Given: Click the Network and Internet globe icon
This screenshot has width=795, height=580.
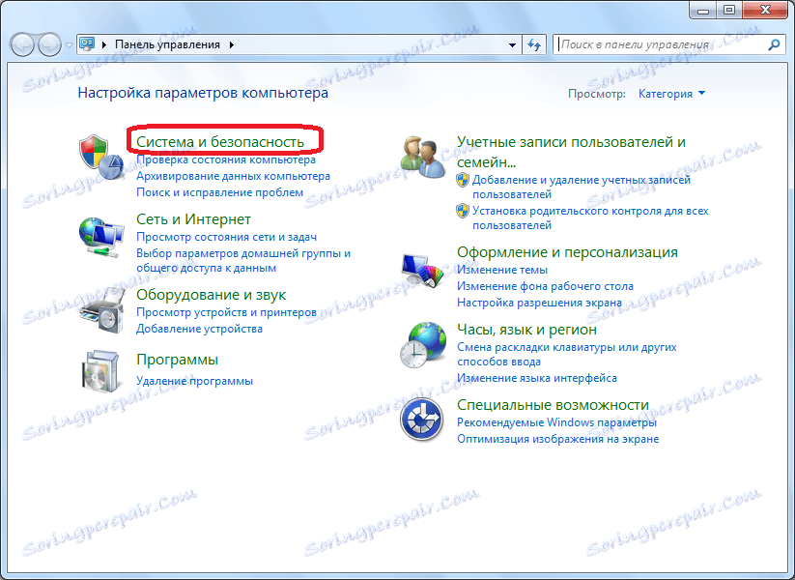Looking at the screenshot, I should click(x=99, y=237).
